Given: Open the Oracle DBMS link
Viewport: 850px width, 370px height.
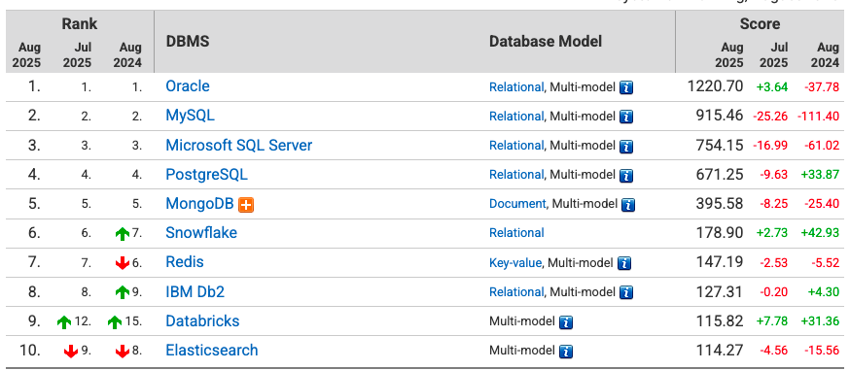Looking at the screenshot, I should [188, 86].
